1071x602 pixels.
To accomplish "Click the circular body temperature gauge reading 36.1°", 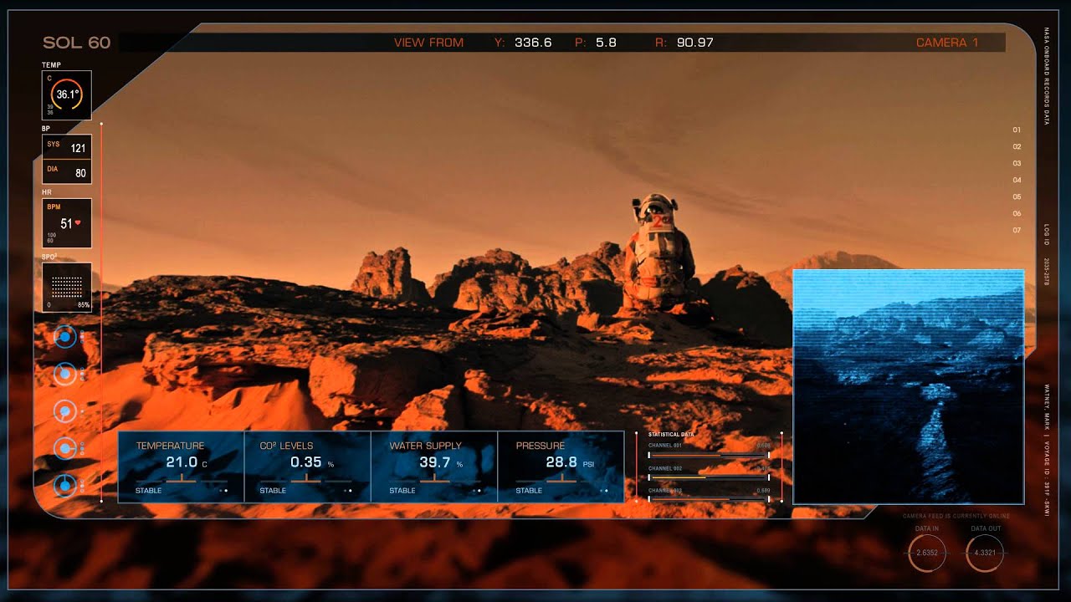I will pos(67,95).
